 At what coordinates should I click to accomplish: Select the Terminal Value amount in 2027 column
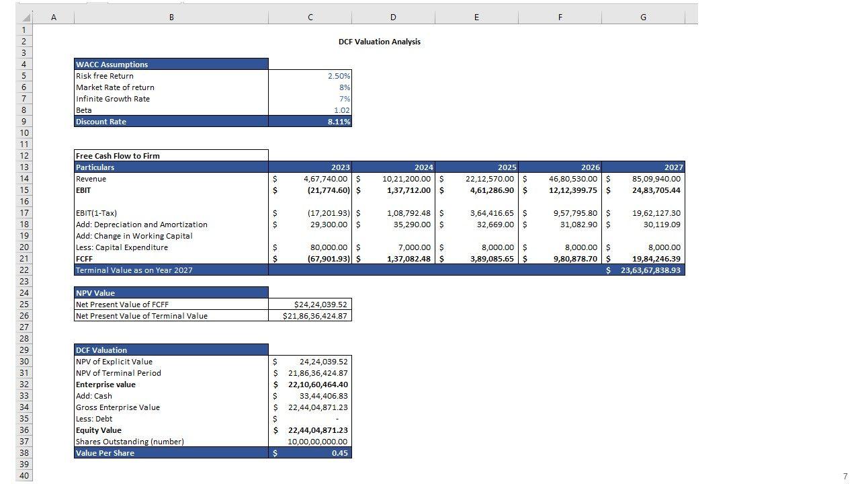pyautogui.click(x=644, y=270)
